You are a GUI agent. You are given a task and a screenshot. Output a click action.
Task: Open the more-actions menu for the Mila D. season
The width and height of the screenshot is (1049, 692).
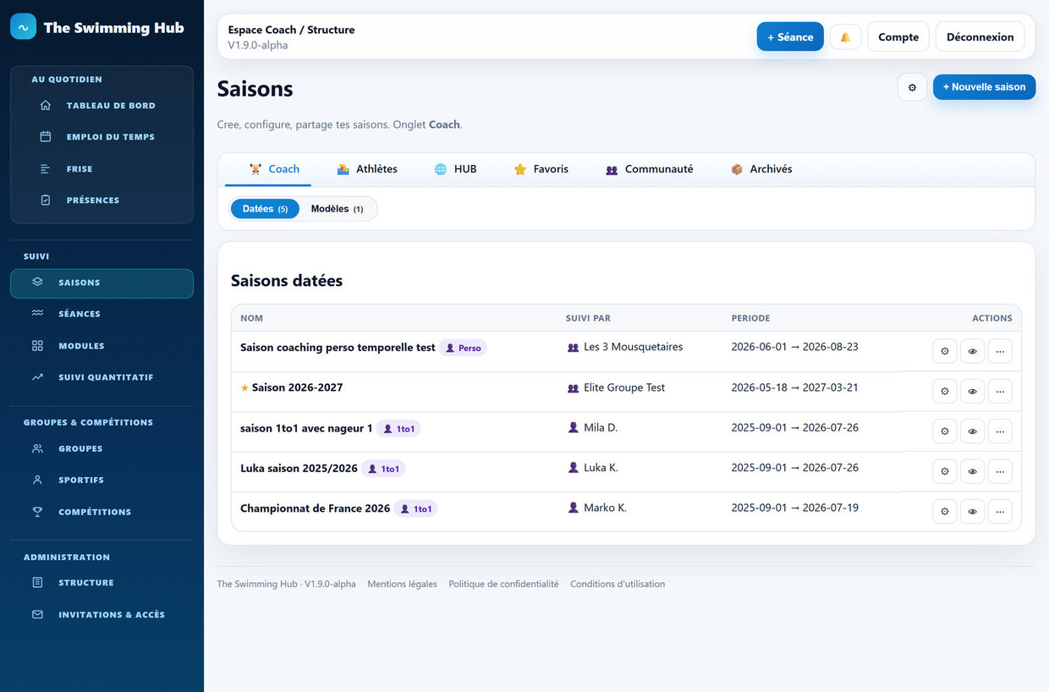pos(1000,431)
